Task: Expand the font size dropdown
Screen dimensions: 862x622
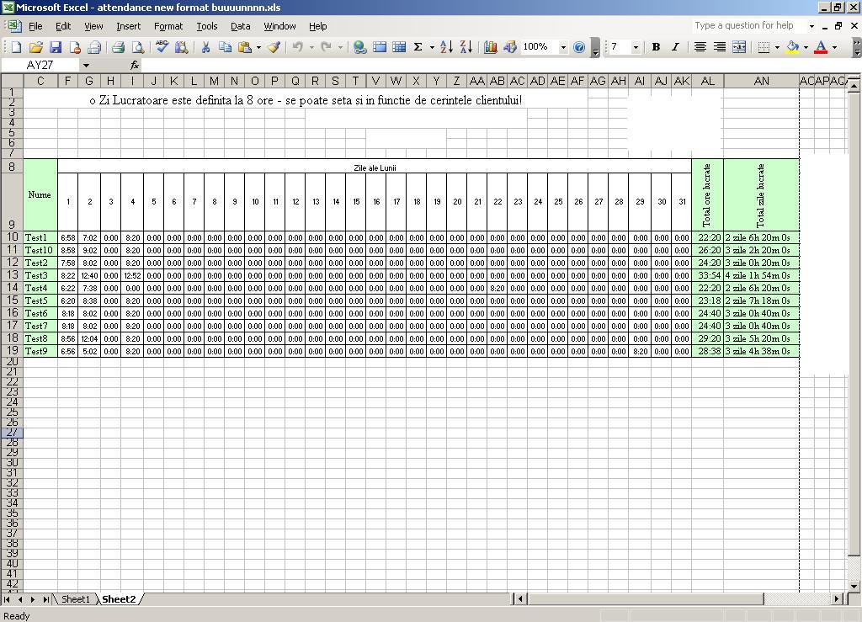Action: pyautogui.click(x=636, y=47)
